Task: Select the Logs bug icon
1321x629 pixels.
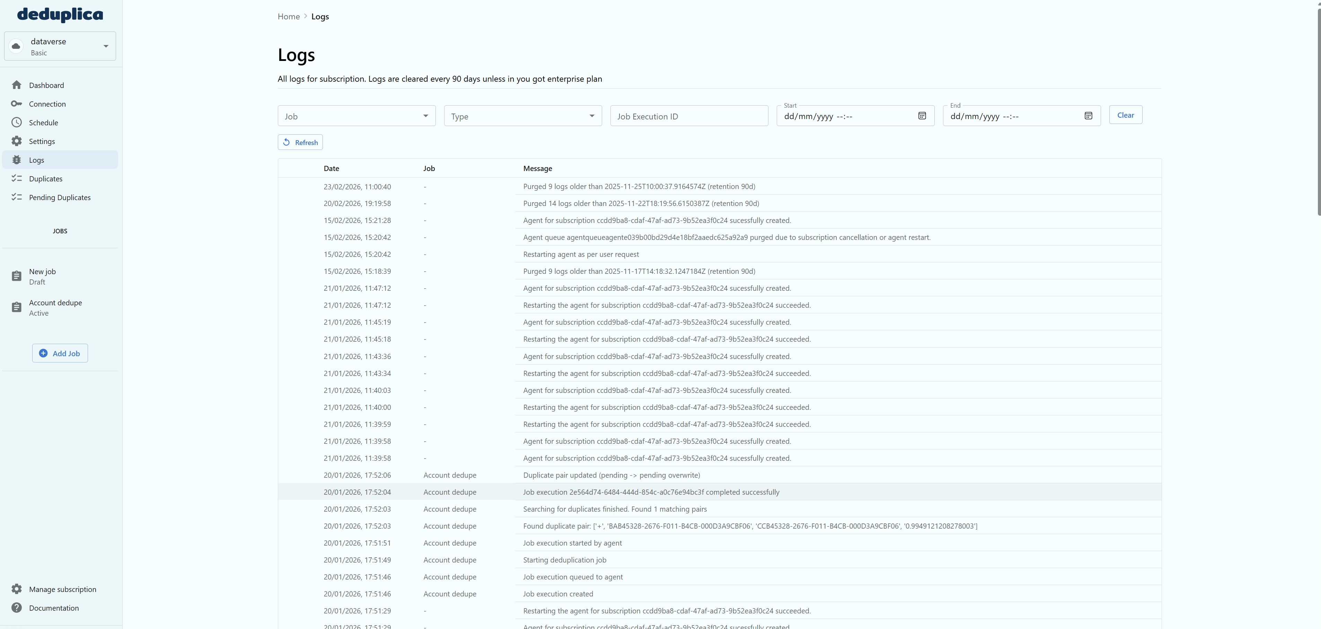Action: point(17,160)
